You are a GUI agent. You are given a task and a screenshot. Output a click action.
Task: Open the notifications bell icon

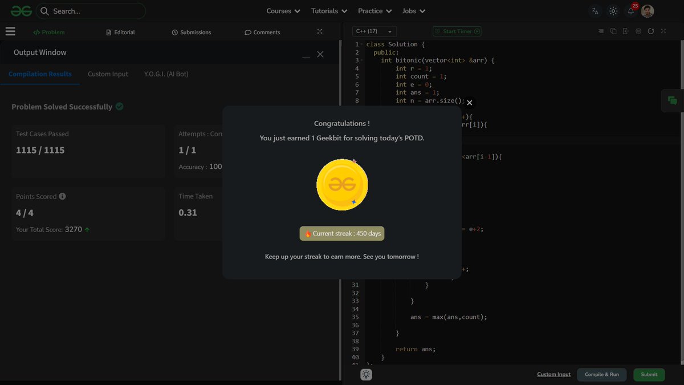click(631, 11)
